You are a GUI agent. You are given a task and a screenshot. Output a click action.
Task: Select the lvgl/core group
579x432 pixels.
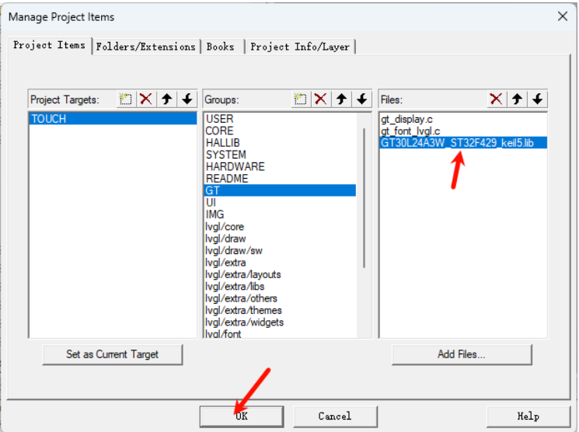tap(281, 226)
